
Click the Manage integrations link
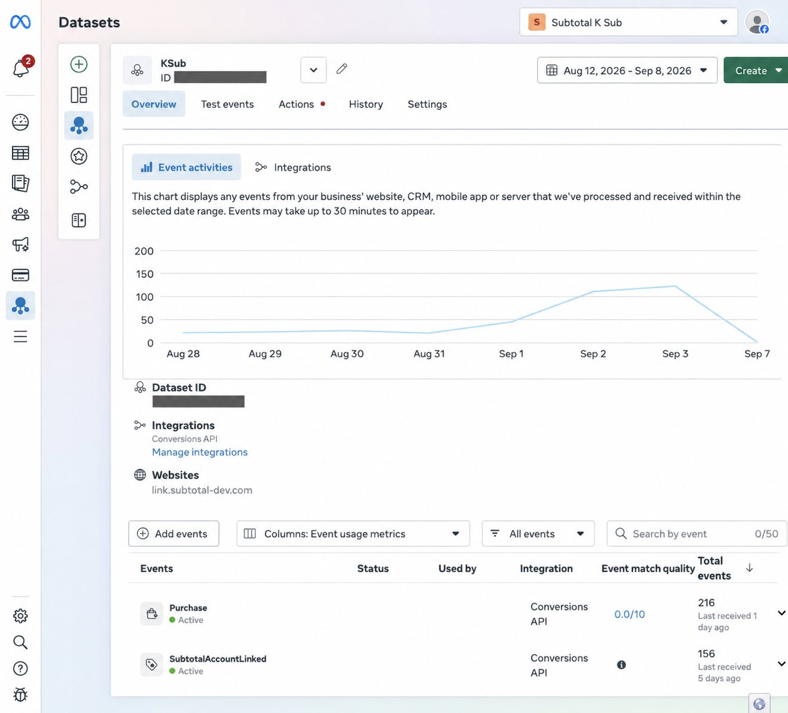[x=200, y=452]
